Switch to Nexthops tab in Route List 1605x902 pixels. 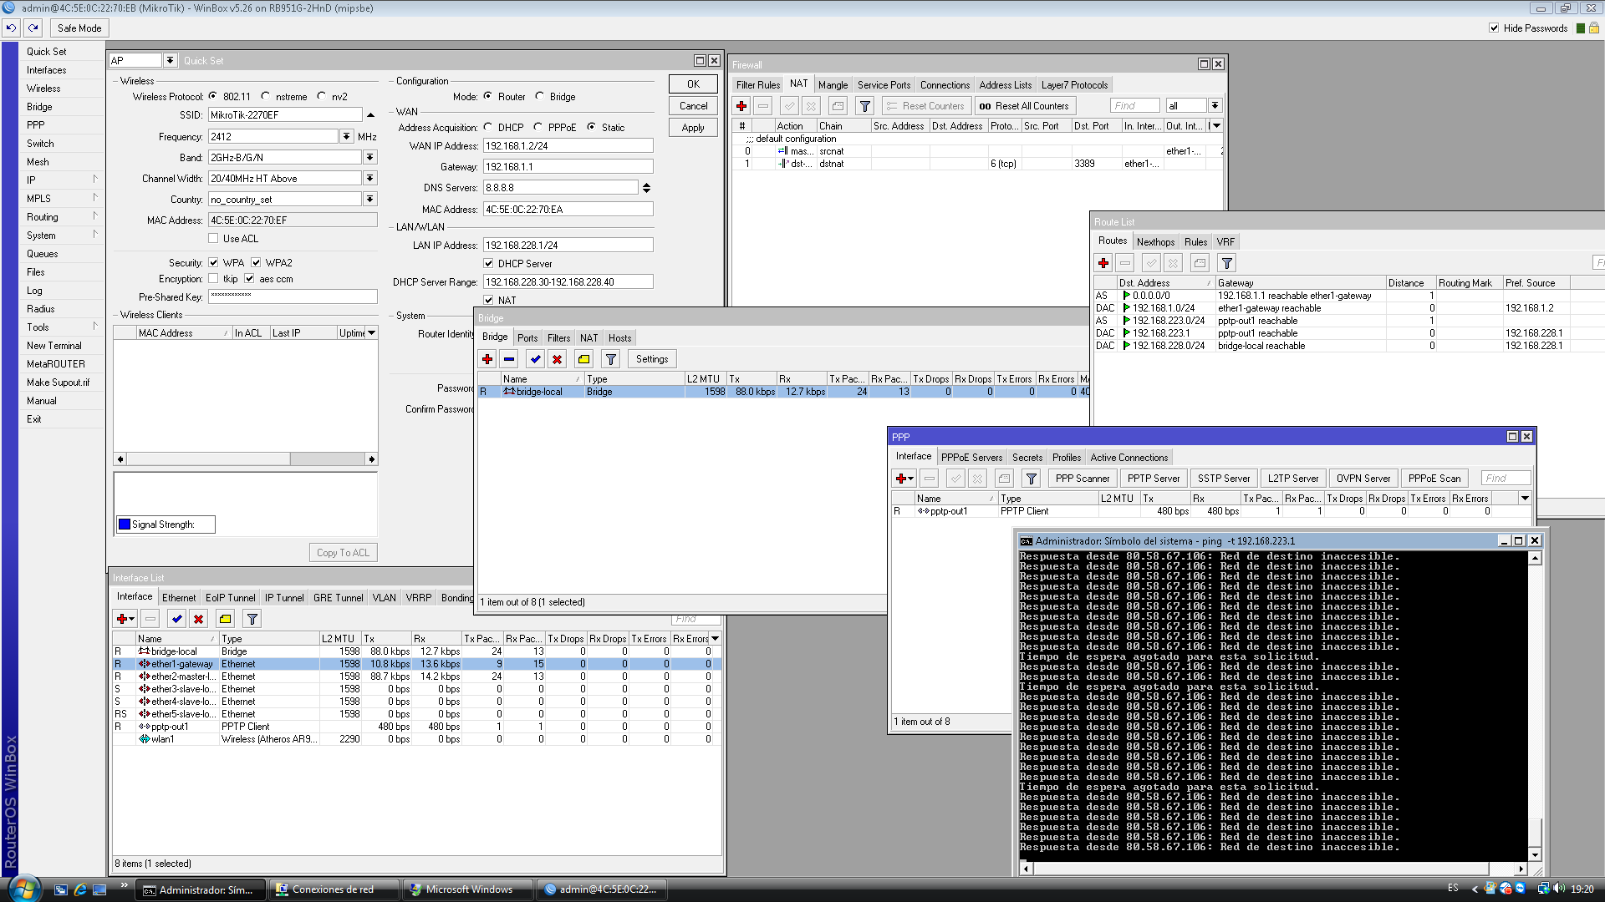pos(1155,242)
